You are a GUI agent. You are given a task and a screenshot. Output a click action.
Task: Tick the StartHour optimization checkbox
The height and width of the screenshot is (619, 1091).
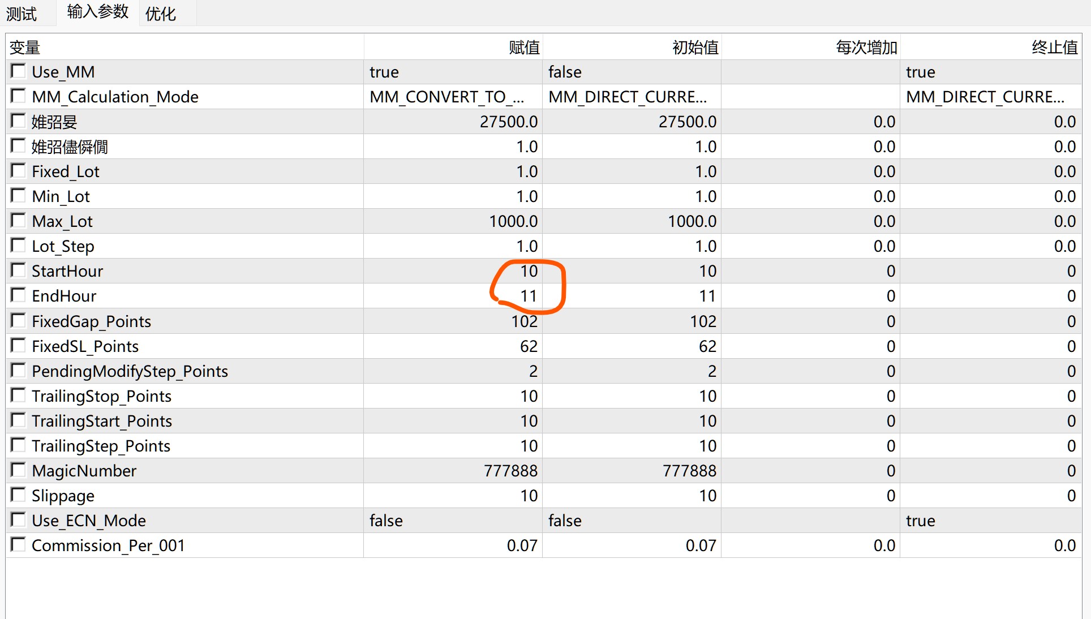point(18,270)
